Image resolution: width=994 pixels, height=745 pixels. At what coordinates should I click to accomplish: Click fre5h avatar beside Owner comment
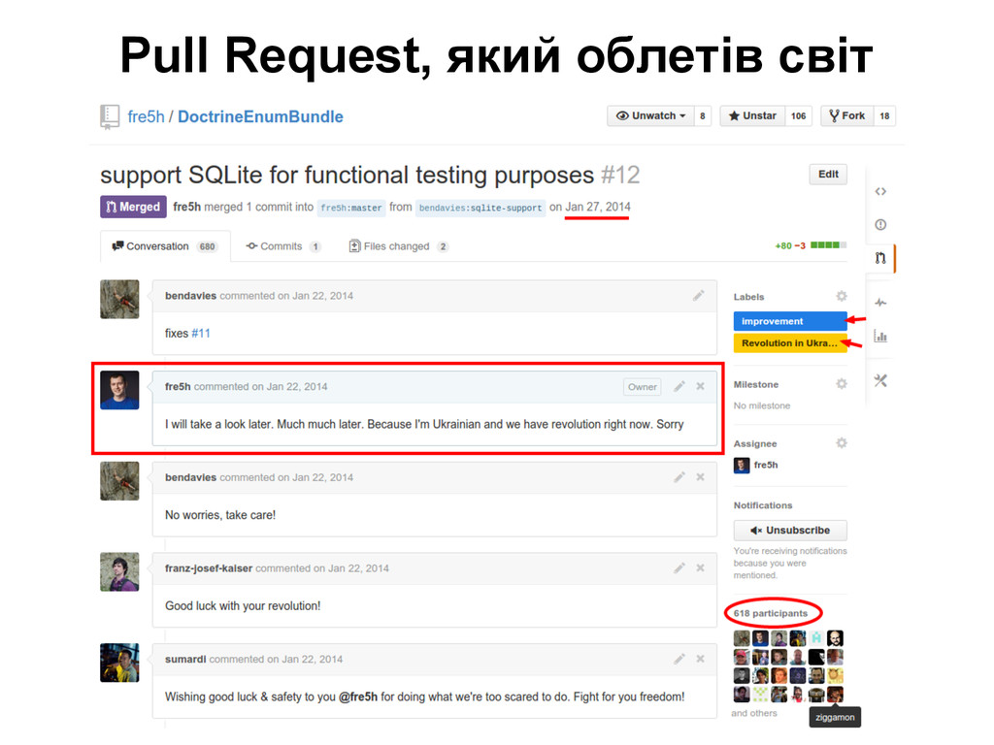click(119, 390)
